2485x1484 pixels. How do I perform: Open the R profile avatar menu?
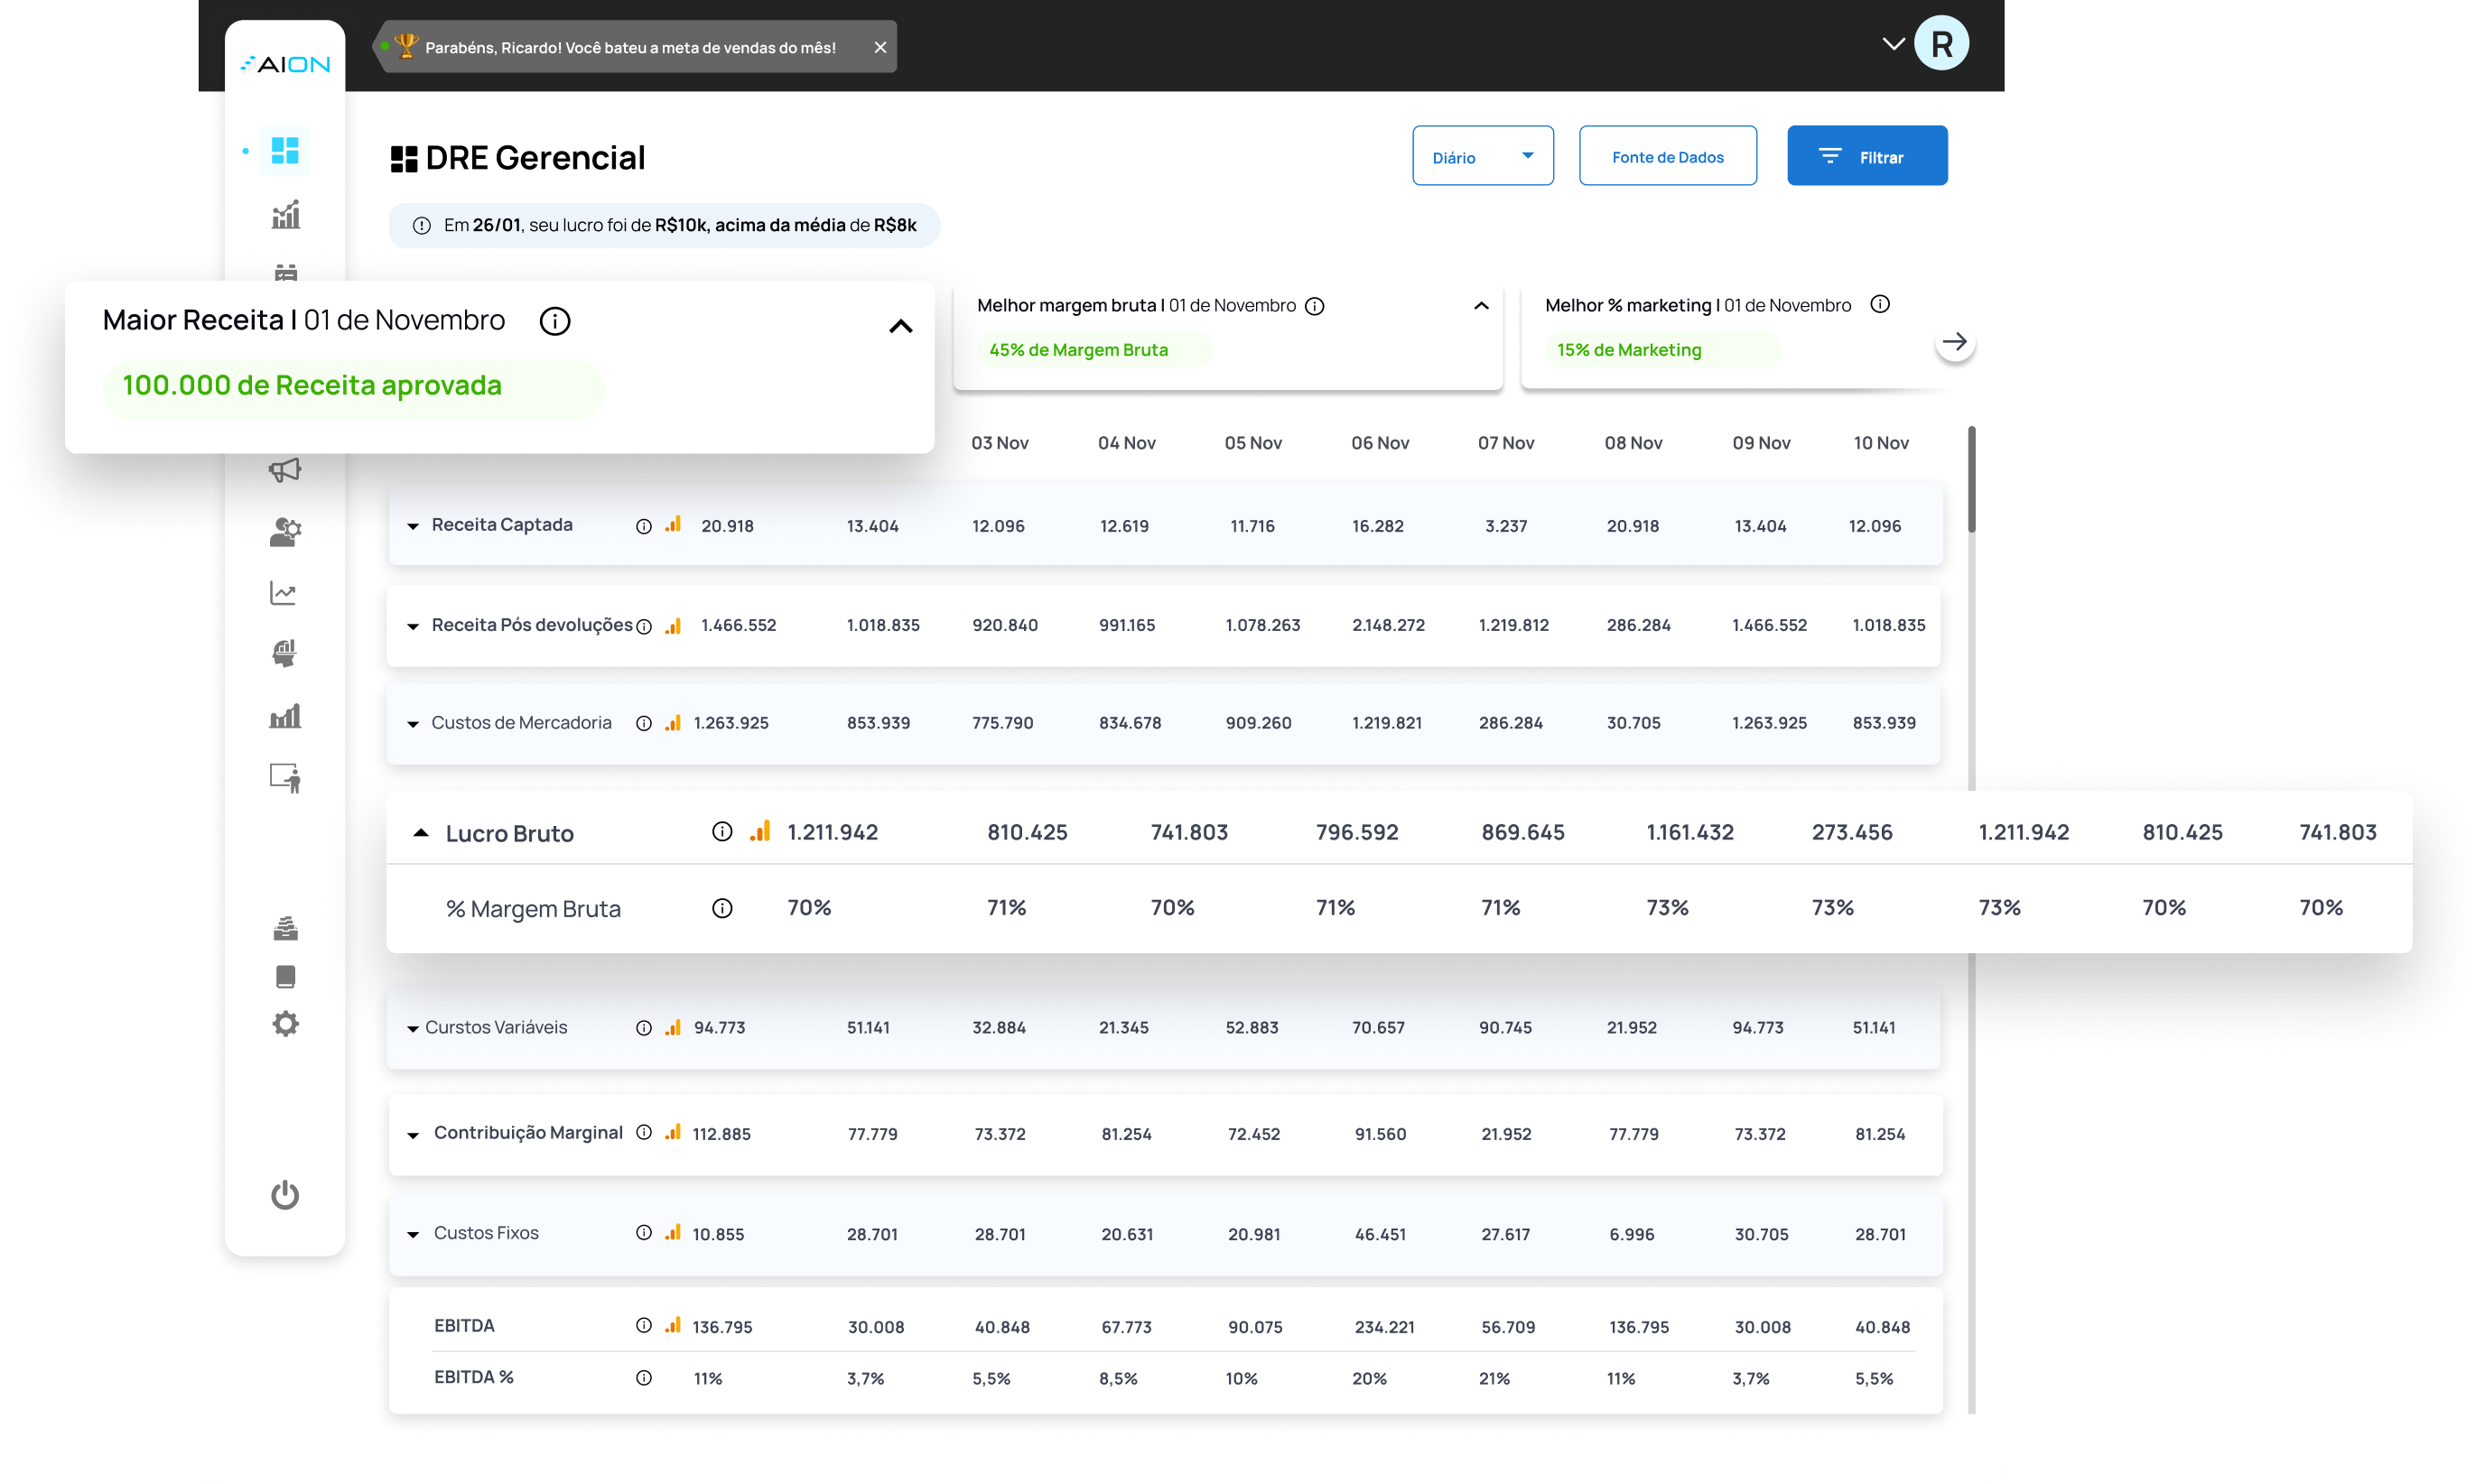click(x=1941, y=42)
